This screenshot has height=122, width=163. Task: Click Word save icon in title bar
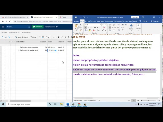pyautogui.click(x=76, y=17)
